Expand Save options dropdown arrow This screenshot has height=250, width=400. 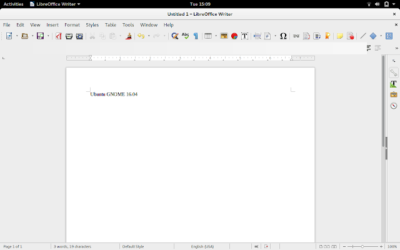(48, 36)
